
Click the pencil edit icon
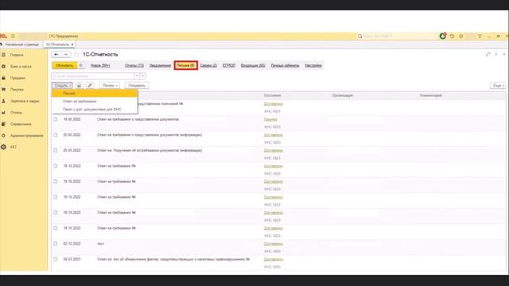coord(90,85)
